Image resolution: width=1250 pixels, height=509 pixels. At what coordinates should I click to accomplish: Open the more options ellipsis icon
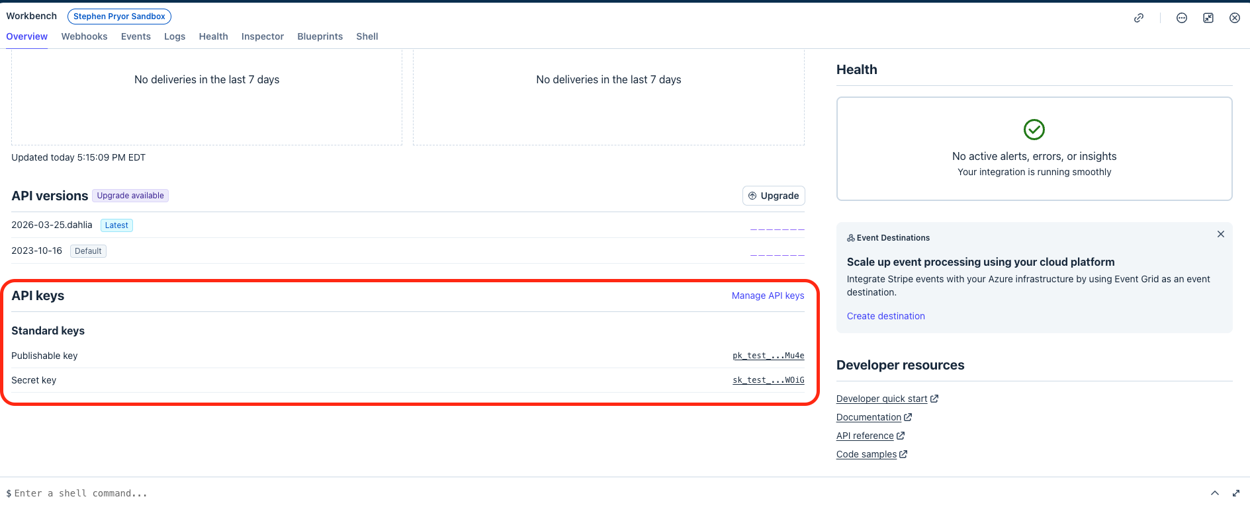tap(1182, 18)
